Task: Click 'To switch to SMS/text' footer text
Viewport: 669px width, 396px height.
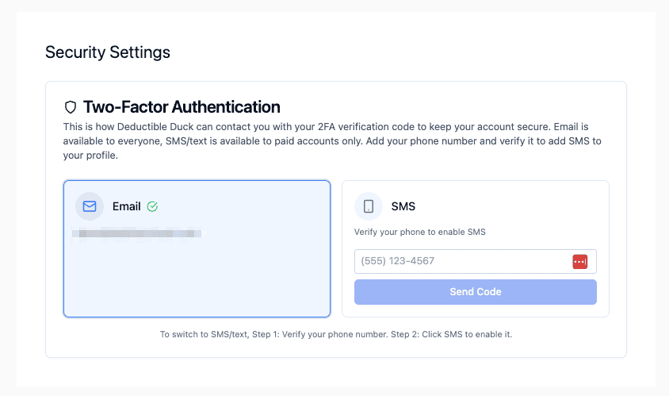Action: click(x=205, y=335)
